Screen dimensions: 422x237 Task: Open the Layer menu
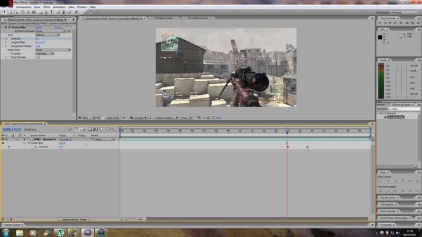(x=37, y=7)
